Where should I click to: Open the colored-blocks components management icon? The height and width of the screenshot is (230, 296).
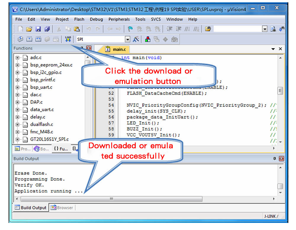[148, 39]
